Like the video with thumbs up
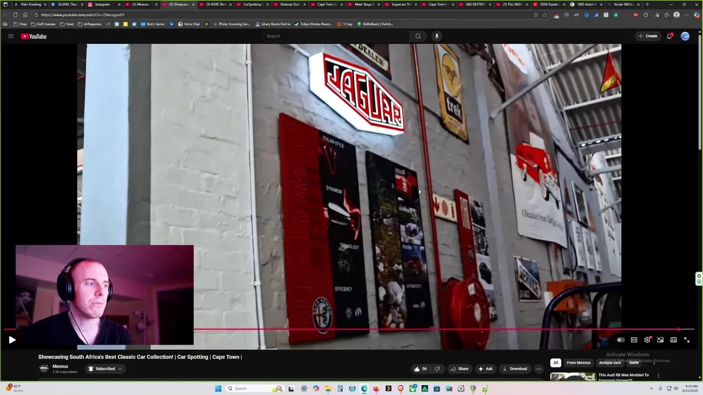 point(421,369)
